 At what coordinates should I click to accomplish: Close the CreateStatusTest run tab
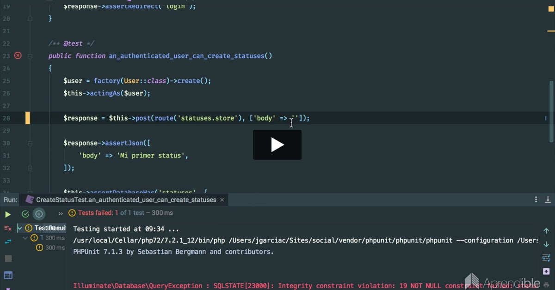pyautogui.click(x=222, y=200)
